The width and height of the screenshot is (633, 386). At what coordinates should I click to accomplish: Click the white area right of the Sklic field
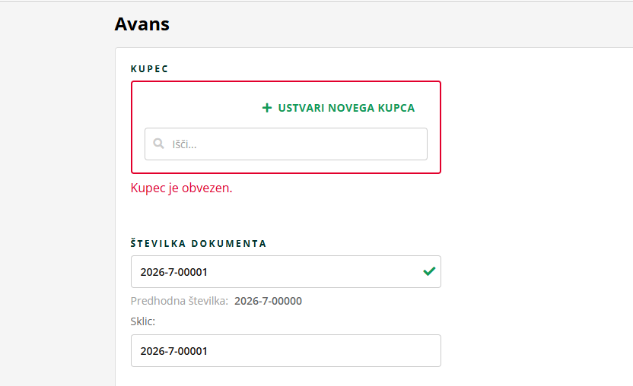[533, 351]
